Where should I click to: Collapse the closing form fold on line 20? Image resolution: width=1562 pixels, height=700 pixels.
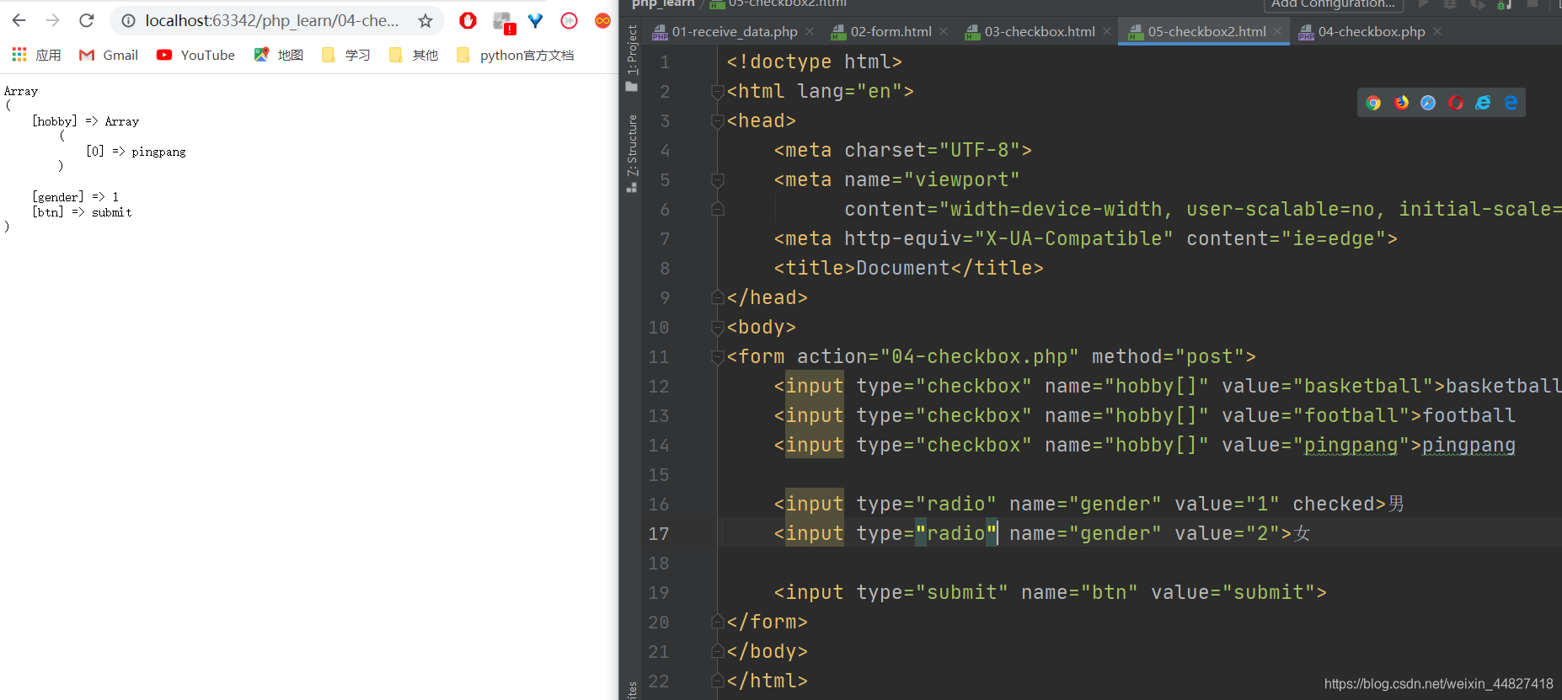[718, 622]
